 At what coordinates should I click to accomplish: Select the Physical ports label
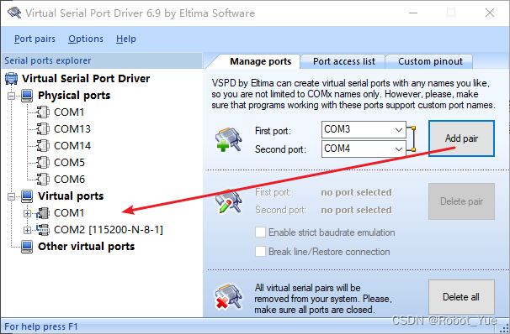pos(74,96)
